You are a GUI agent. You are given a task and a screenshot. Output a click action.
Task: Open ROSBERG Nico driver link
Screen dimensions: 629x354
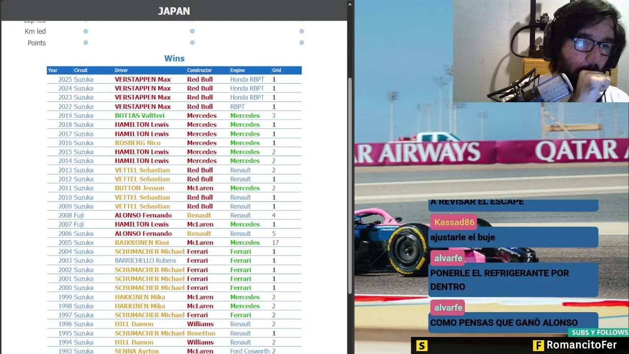click(138, 143)
